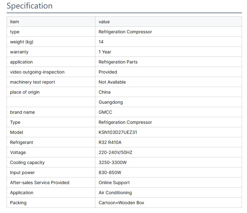Image resolution: width=247 pixels, height=213 pixels.
Task: Click the 'R32 R410A' refrigerant value
Action: (110, 142)
